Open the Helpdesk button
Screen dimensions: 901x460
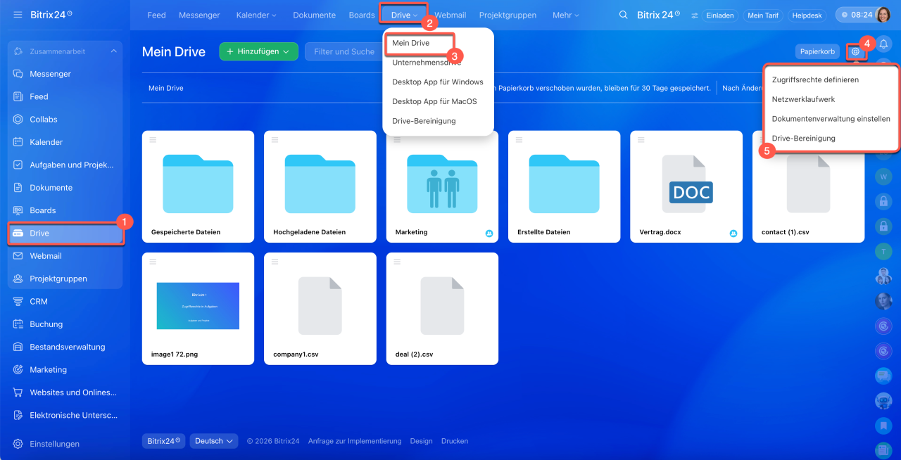point(807,15)
